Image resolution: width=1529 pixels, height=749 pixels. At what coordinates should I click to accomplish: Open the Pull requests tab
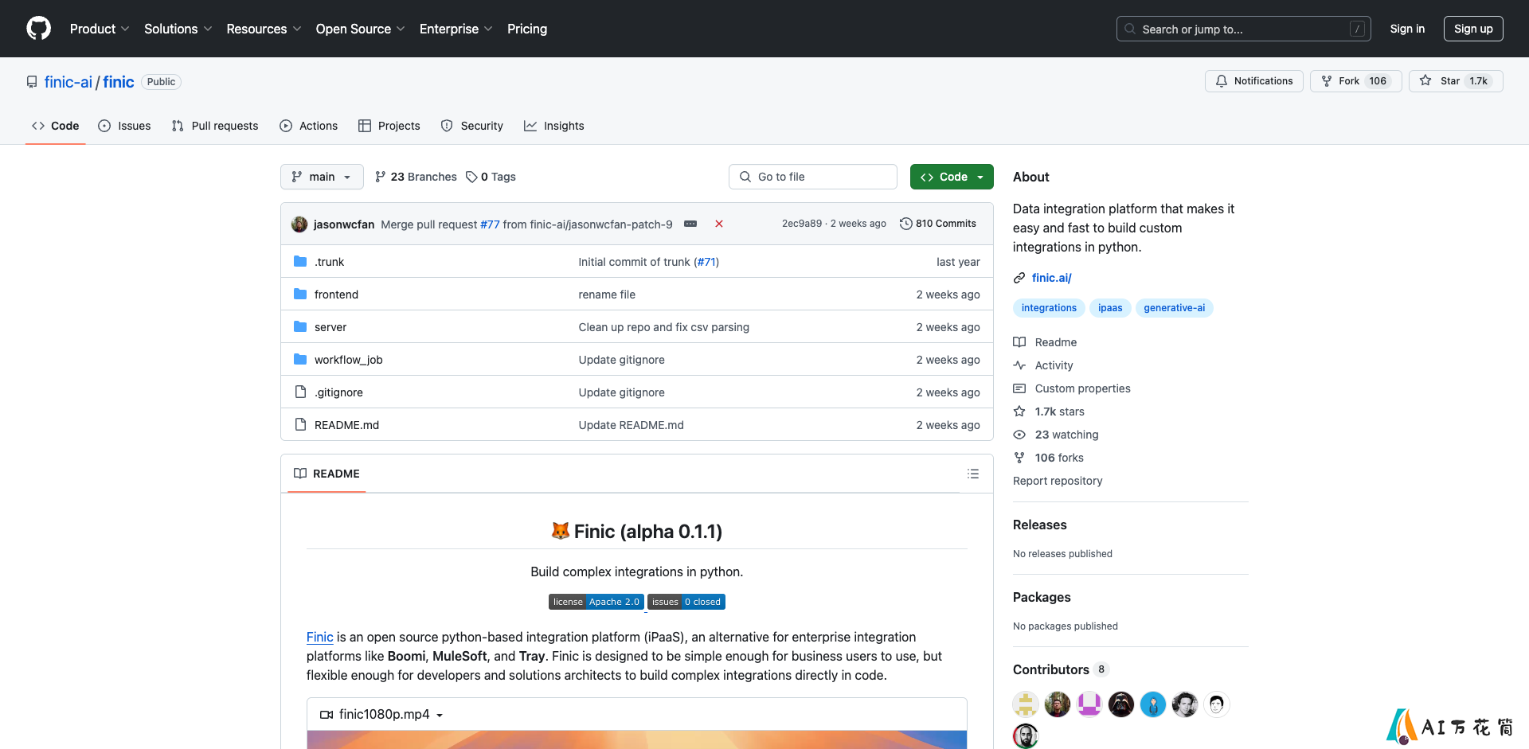pos(215,126)
